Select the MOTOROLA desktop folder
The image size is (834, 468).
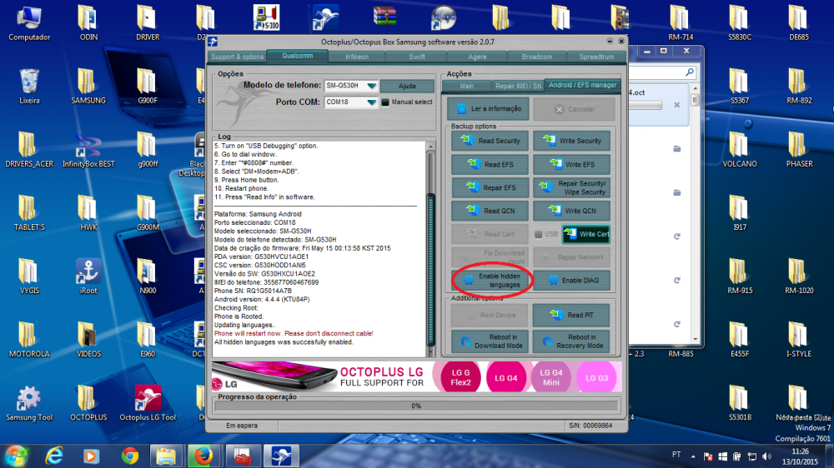[29, 340]
